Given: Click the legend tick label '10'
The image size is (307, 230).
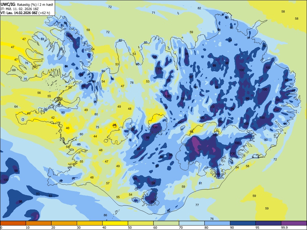Looking at the screenshot, I should (28, 228).
